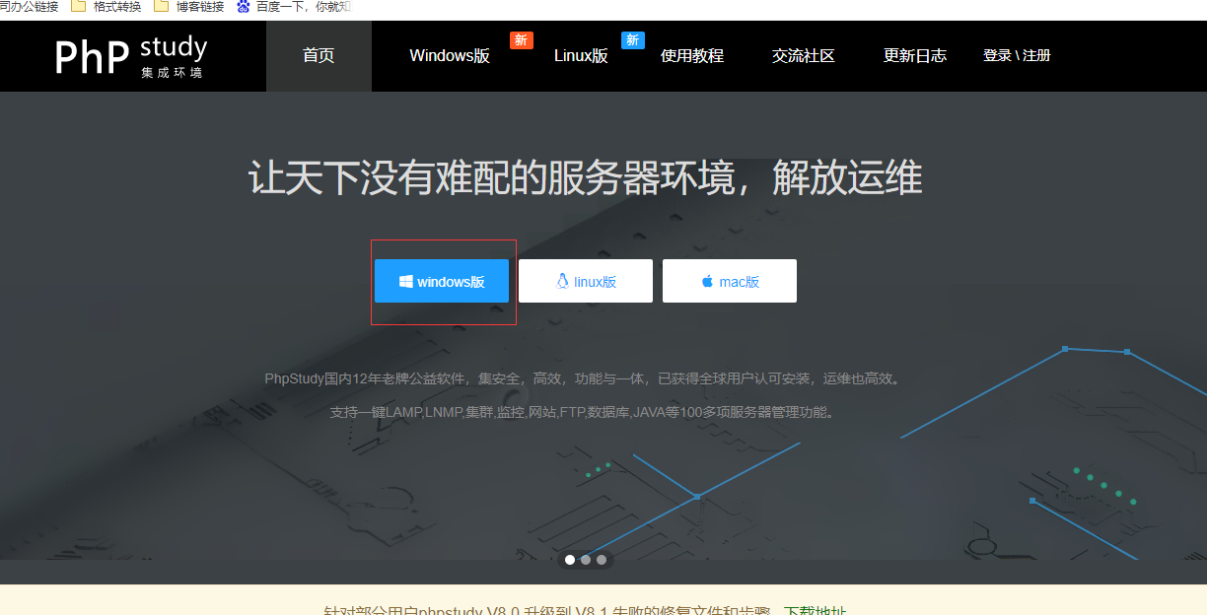
Task: Click the orange 新 badge beside Windows版
Action: [522, 40]
